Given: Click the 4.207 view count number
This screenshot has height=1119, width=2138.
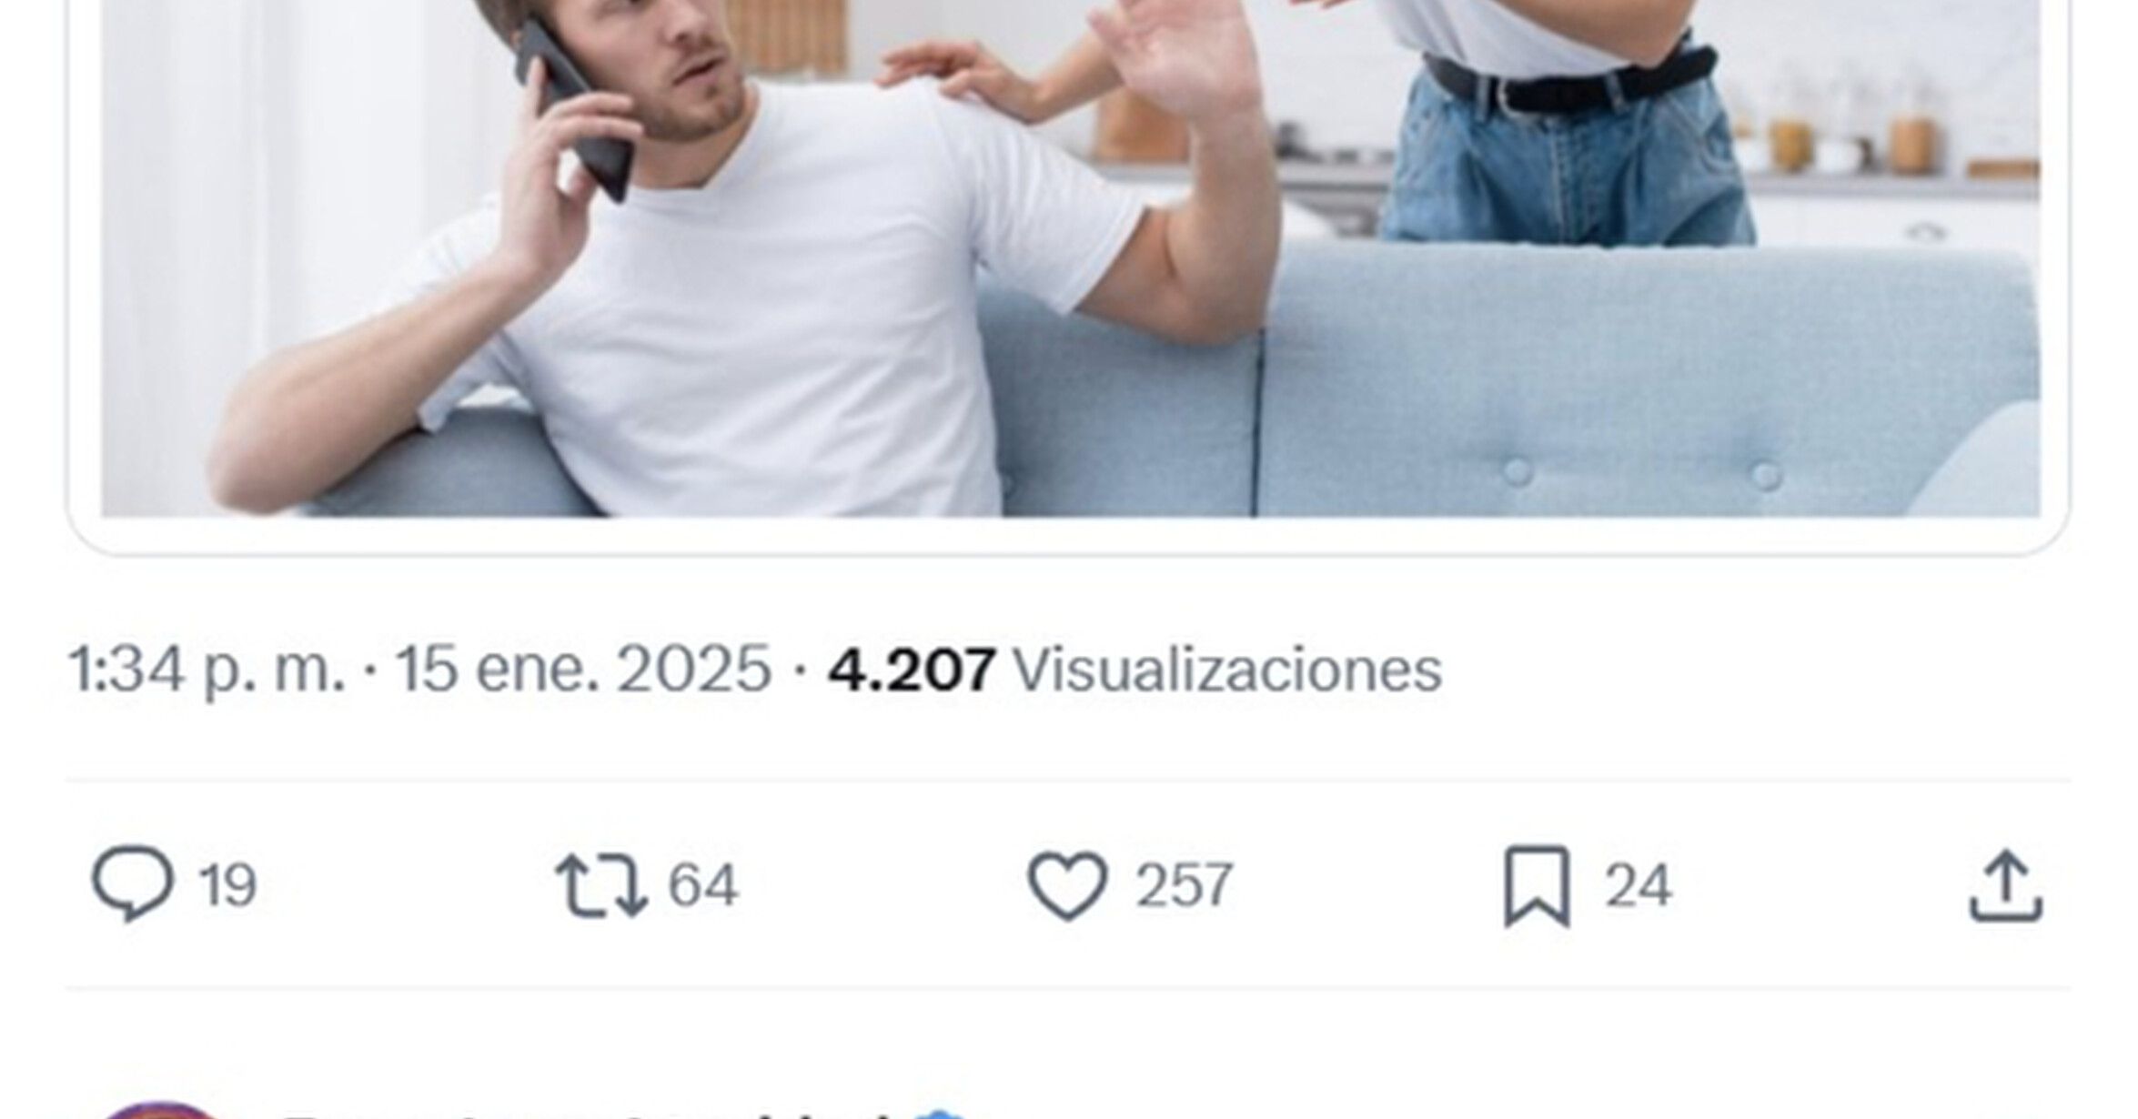Looking at the screenshot, I should [912, 670].
